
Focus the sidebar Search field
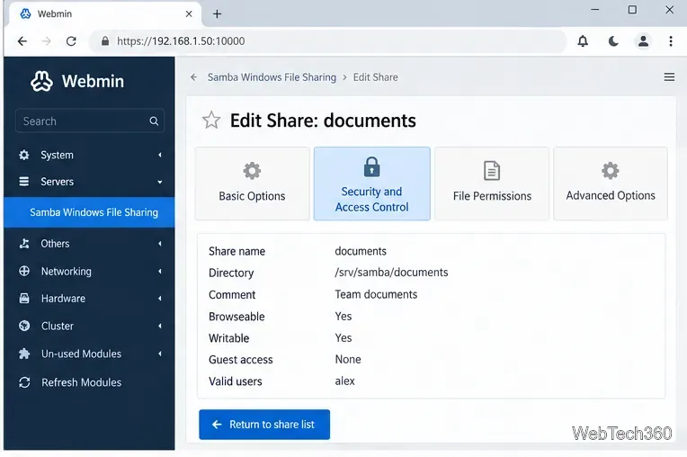(90, 121)
